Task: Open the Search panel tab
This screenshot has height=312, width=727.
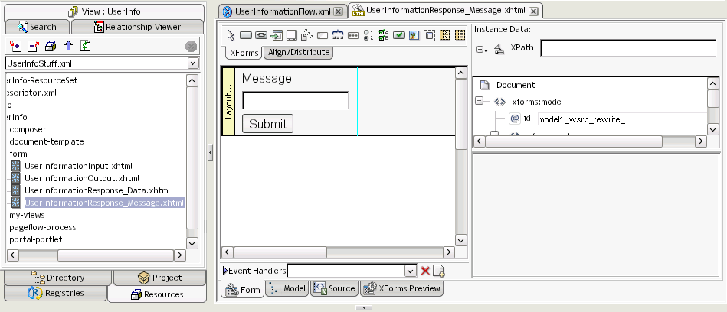Action: (37, 27)
